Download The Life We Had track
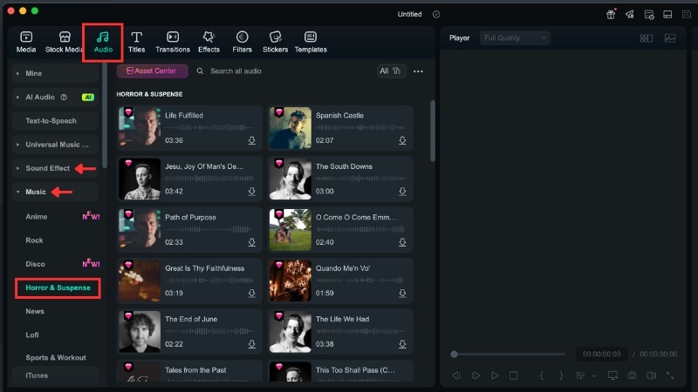Viewport: 698px width, 392px height. tap(402, 344)
